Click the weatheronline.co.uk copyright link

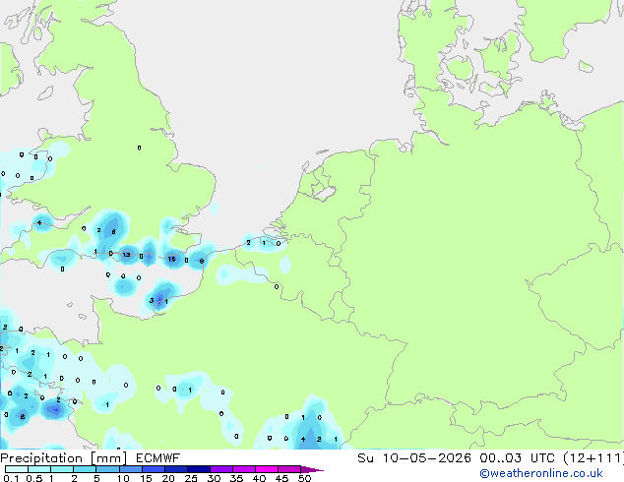tap(541, 473)
